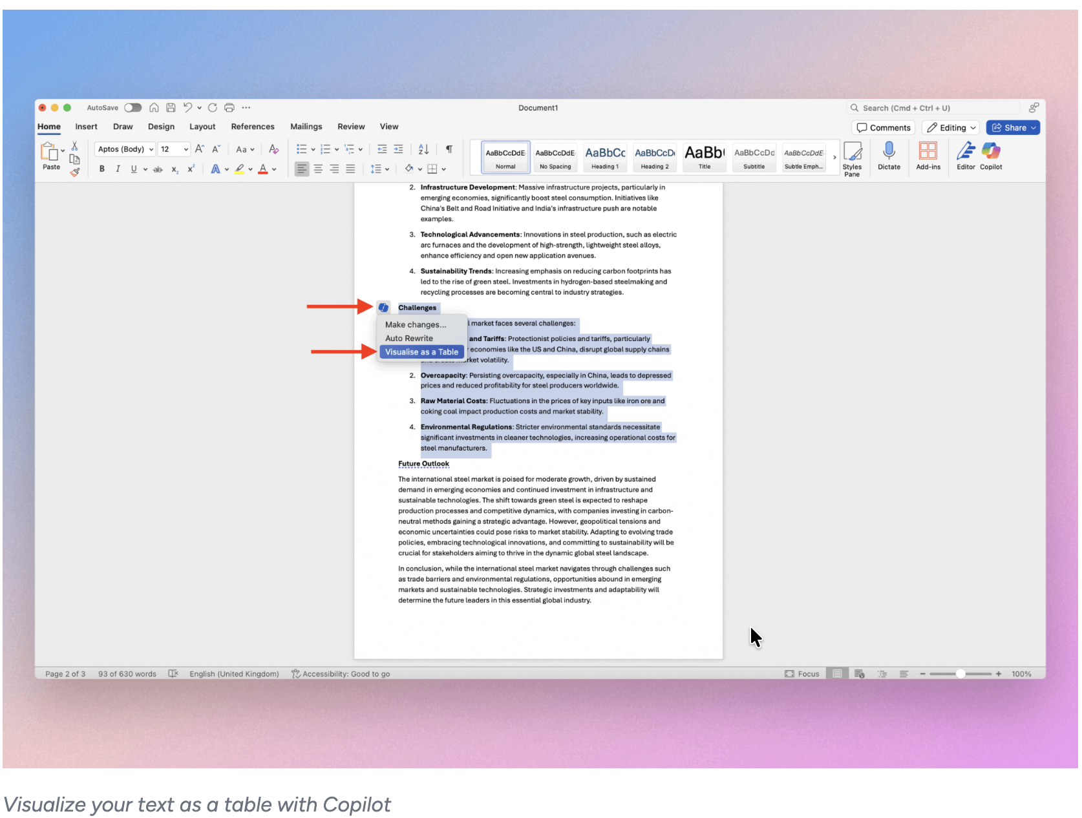Select Visualise as a Table

pyautogui.click(x=421, y=351)
